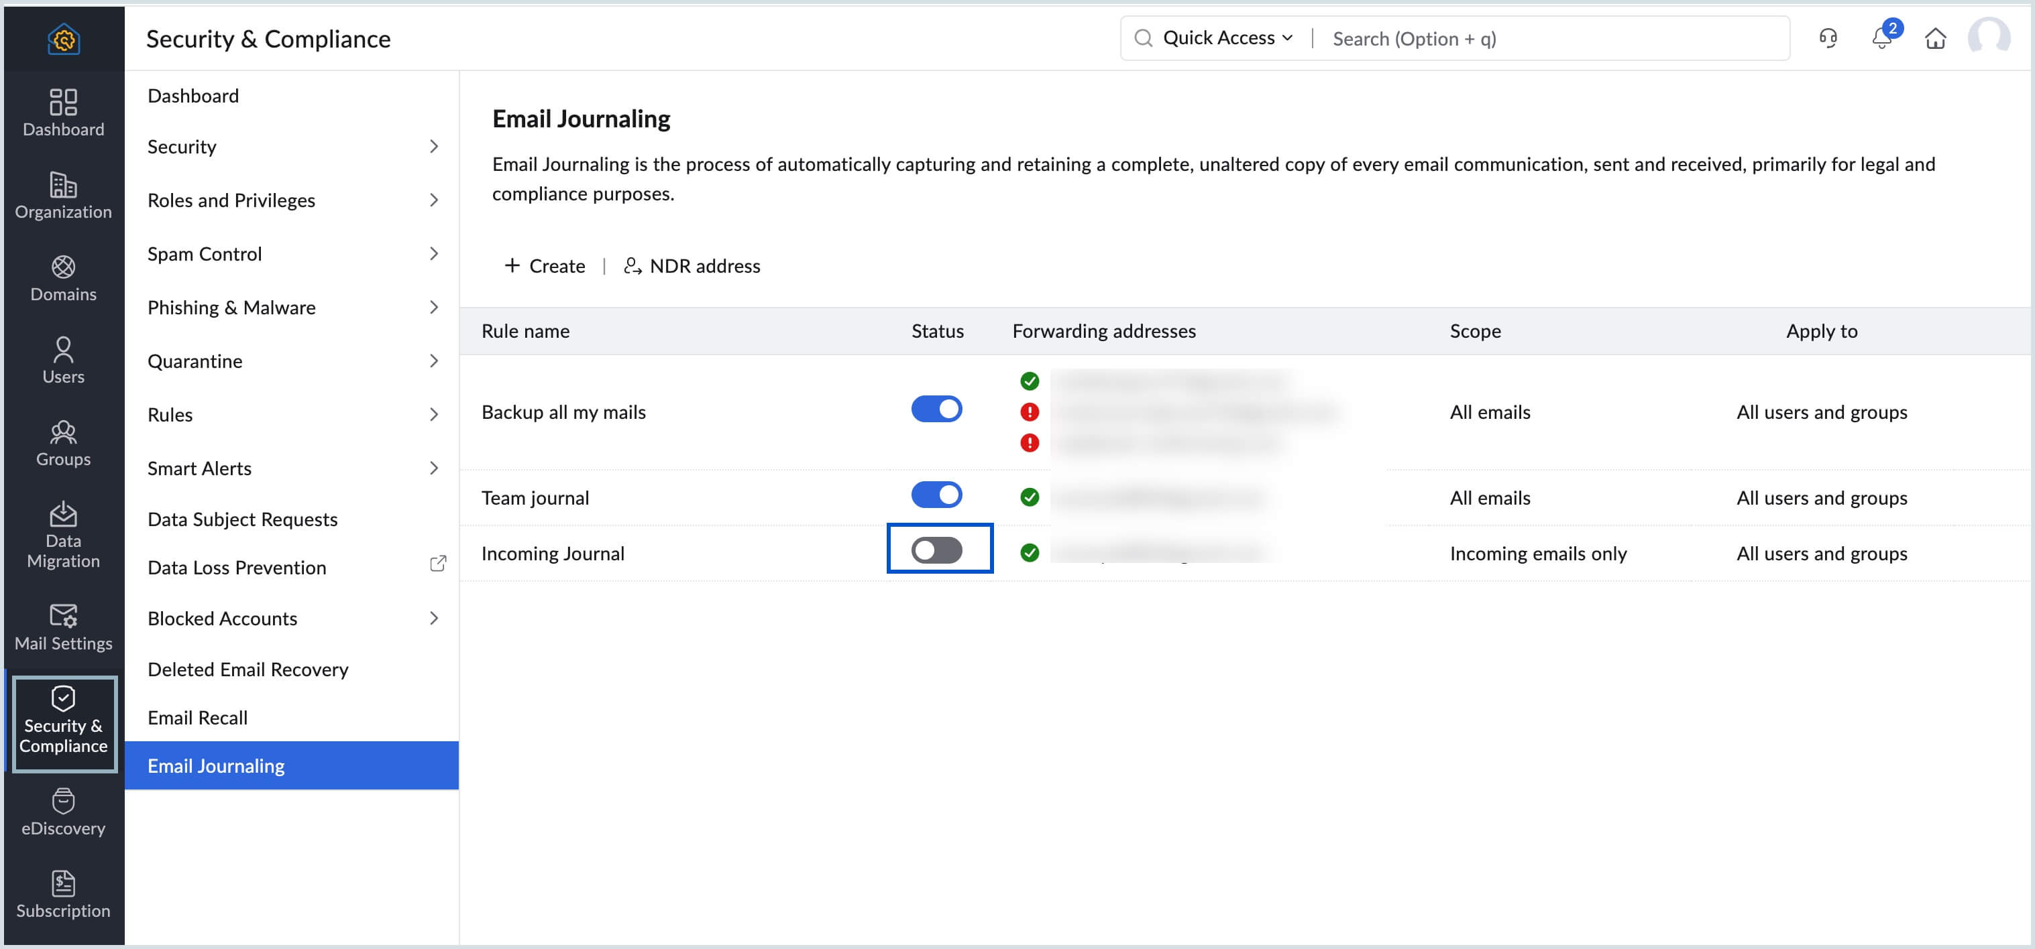Expand the Smart Alerts chevron
Viewport: 2035px width, 949px height.
pyautogui.click(x=433, y=468)
